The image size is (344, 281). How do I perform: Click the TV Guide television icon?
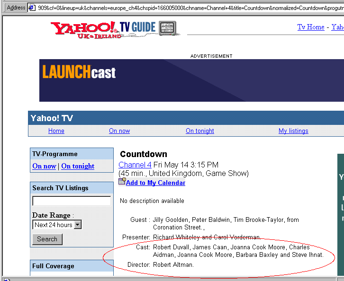click(x=168, y=28)
